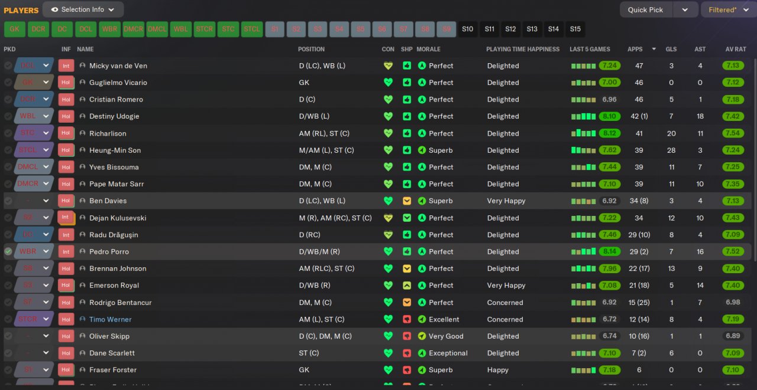This screenshot has height=390, width=757.
Task: Click Richarlison's 7.54 average rating badge
Action: pos(733,133)
